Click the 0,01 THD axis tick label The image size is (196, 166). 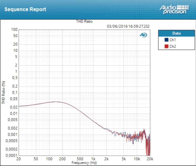point(14,114)
